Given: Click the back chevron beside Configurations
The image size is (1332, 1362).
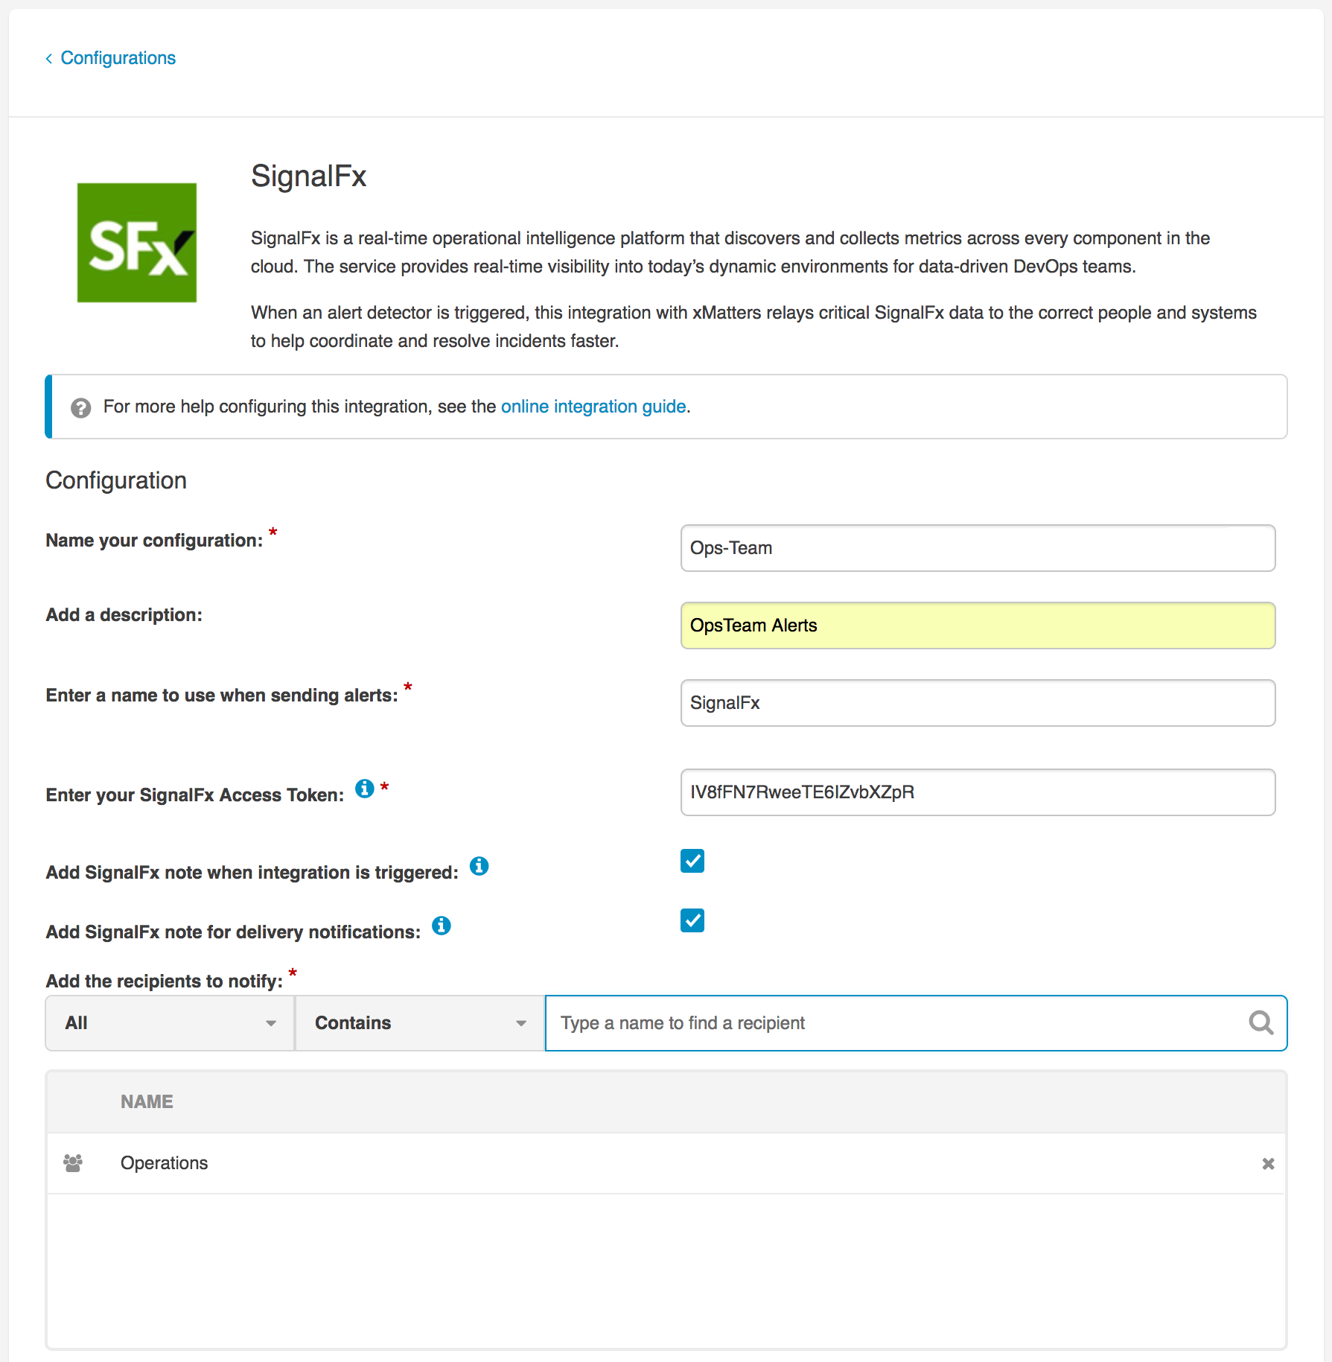Looking at the screenshot, I should point(49,59).
